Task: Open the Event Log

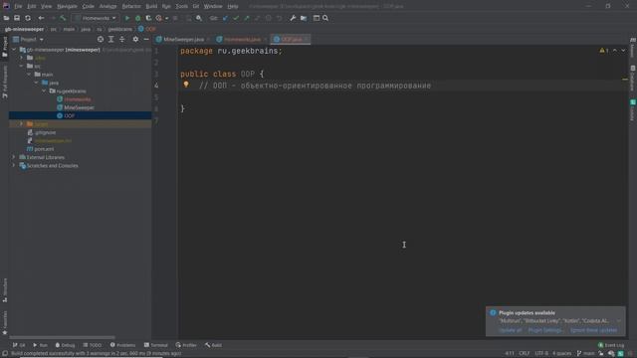Action: pos(611,345)
